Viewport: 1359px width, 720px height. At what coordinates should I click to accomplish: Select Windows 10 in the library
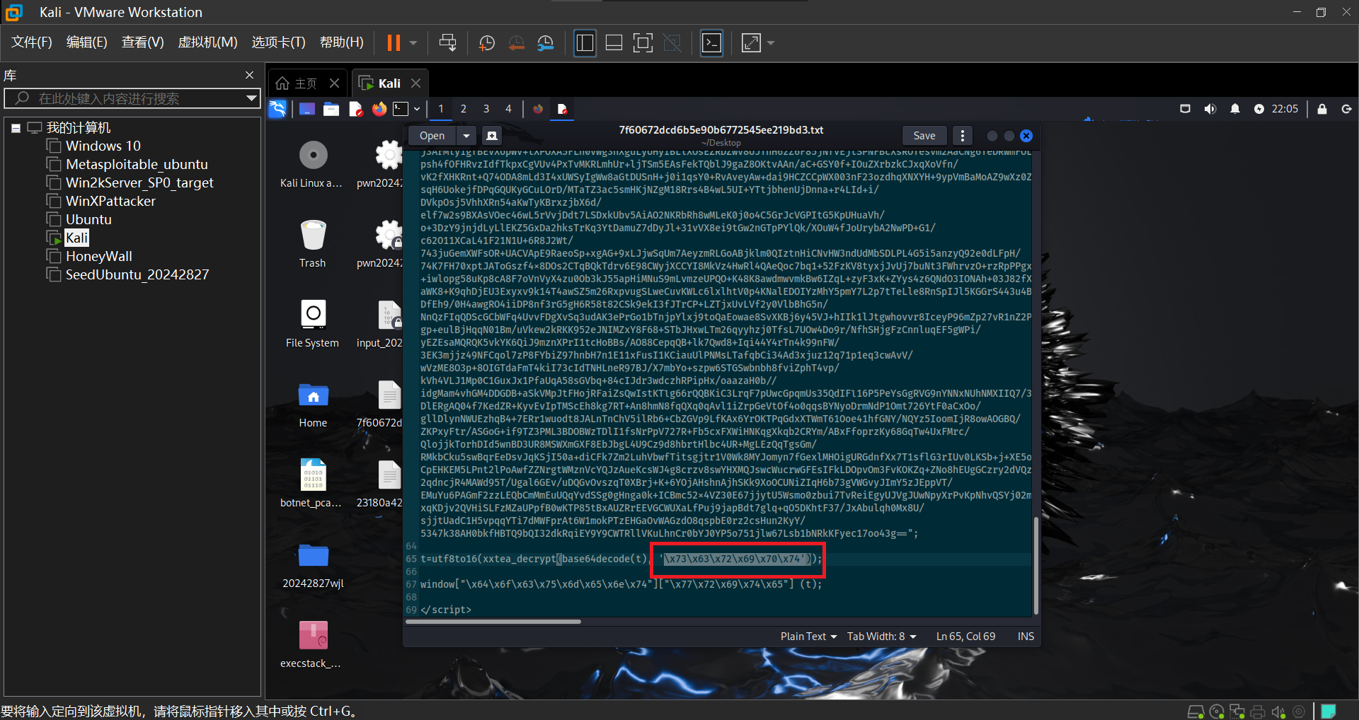(103, 146)
